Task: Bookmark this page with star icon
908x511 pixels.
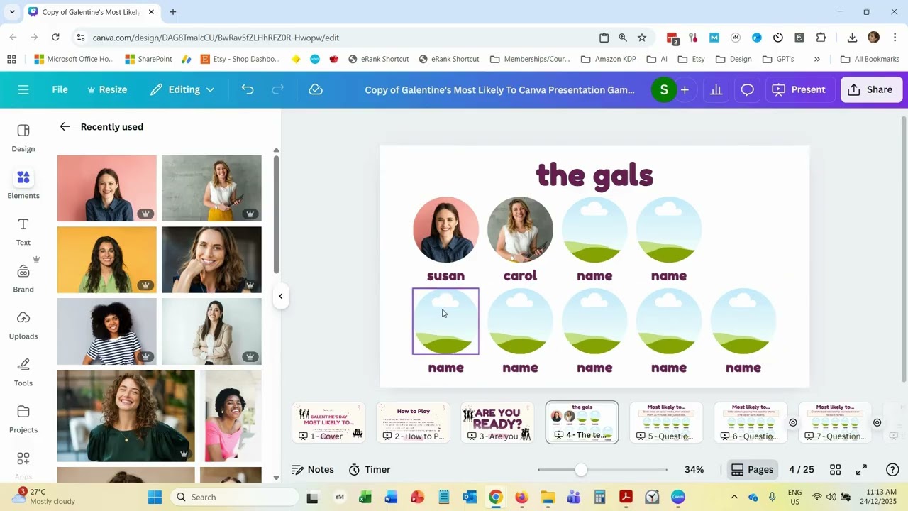Action: (642, 38)
